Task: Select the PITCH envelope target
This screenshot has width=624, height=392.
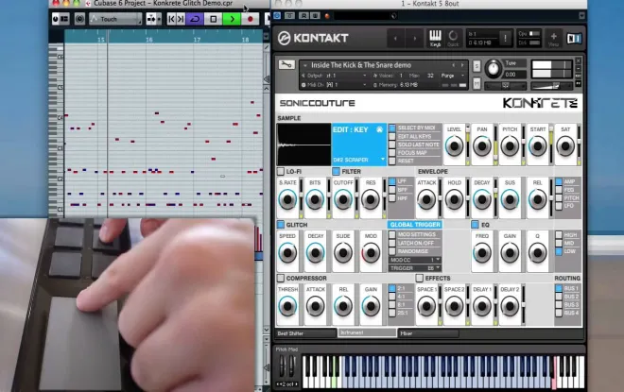Action: point(559,198)
